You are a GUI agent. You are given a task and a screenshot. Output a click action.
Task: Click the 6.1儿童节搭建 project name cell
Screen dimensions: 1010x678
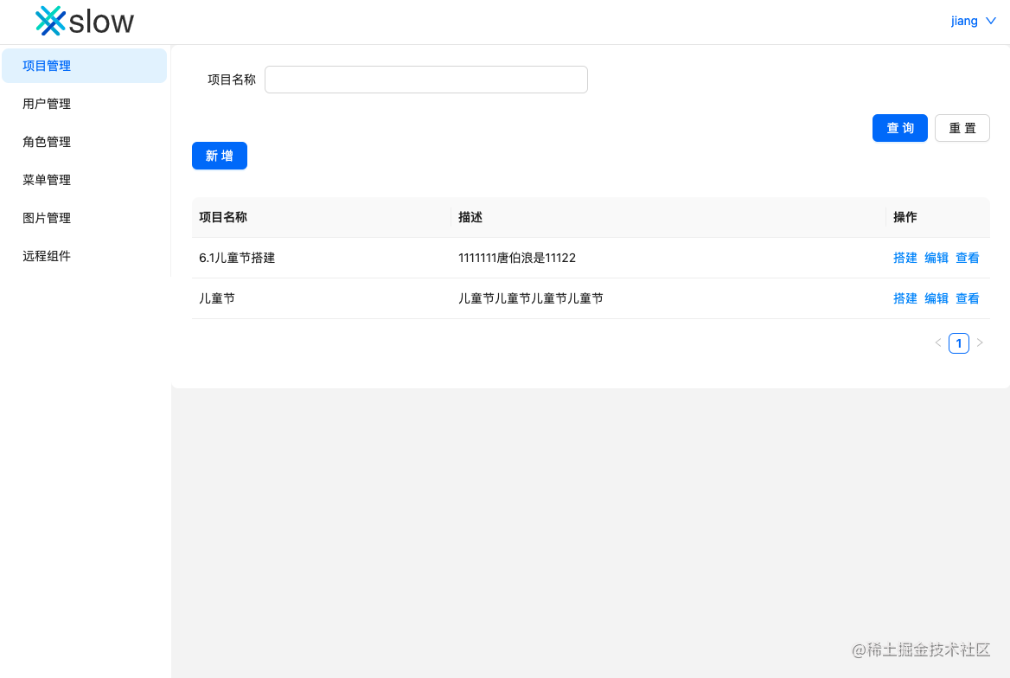[x=322, y=258]
